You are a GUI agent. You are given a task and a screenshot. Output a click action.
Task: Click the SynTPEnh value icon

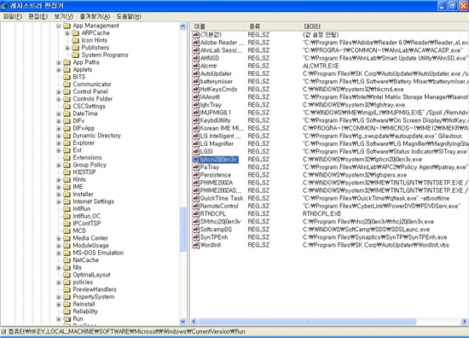[195, 237]
